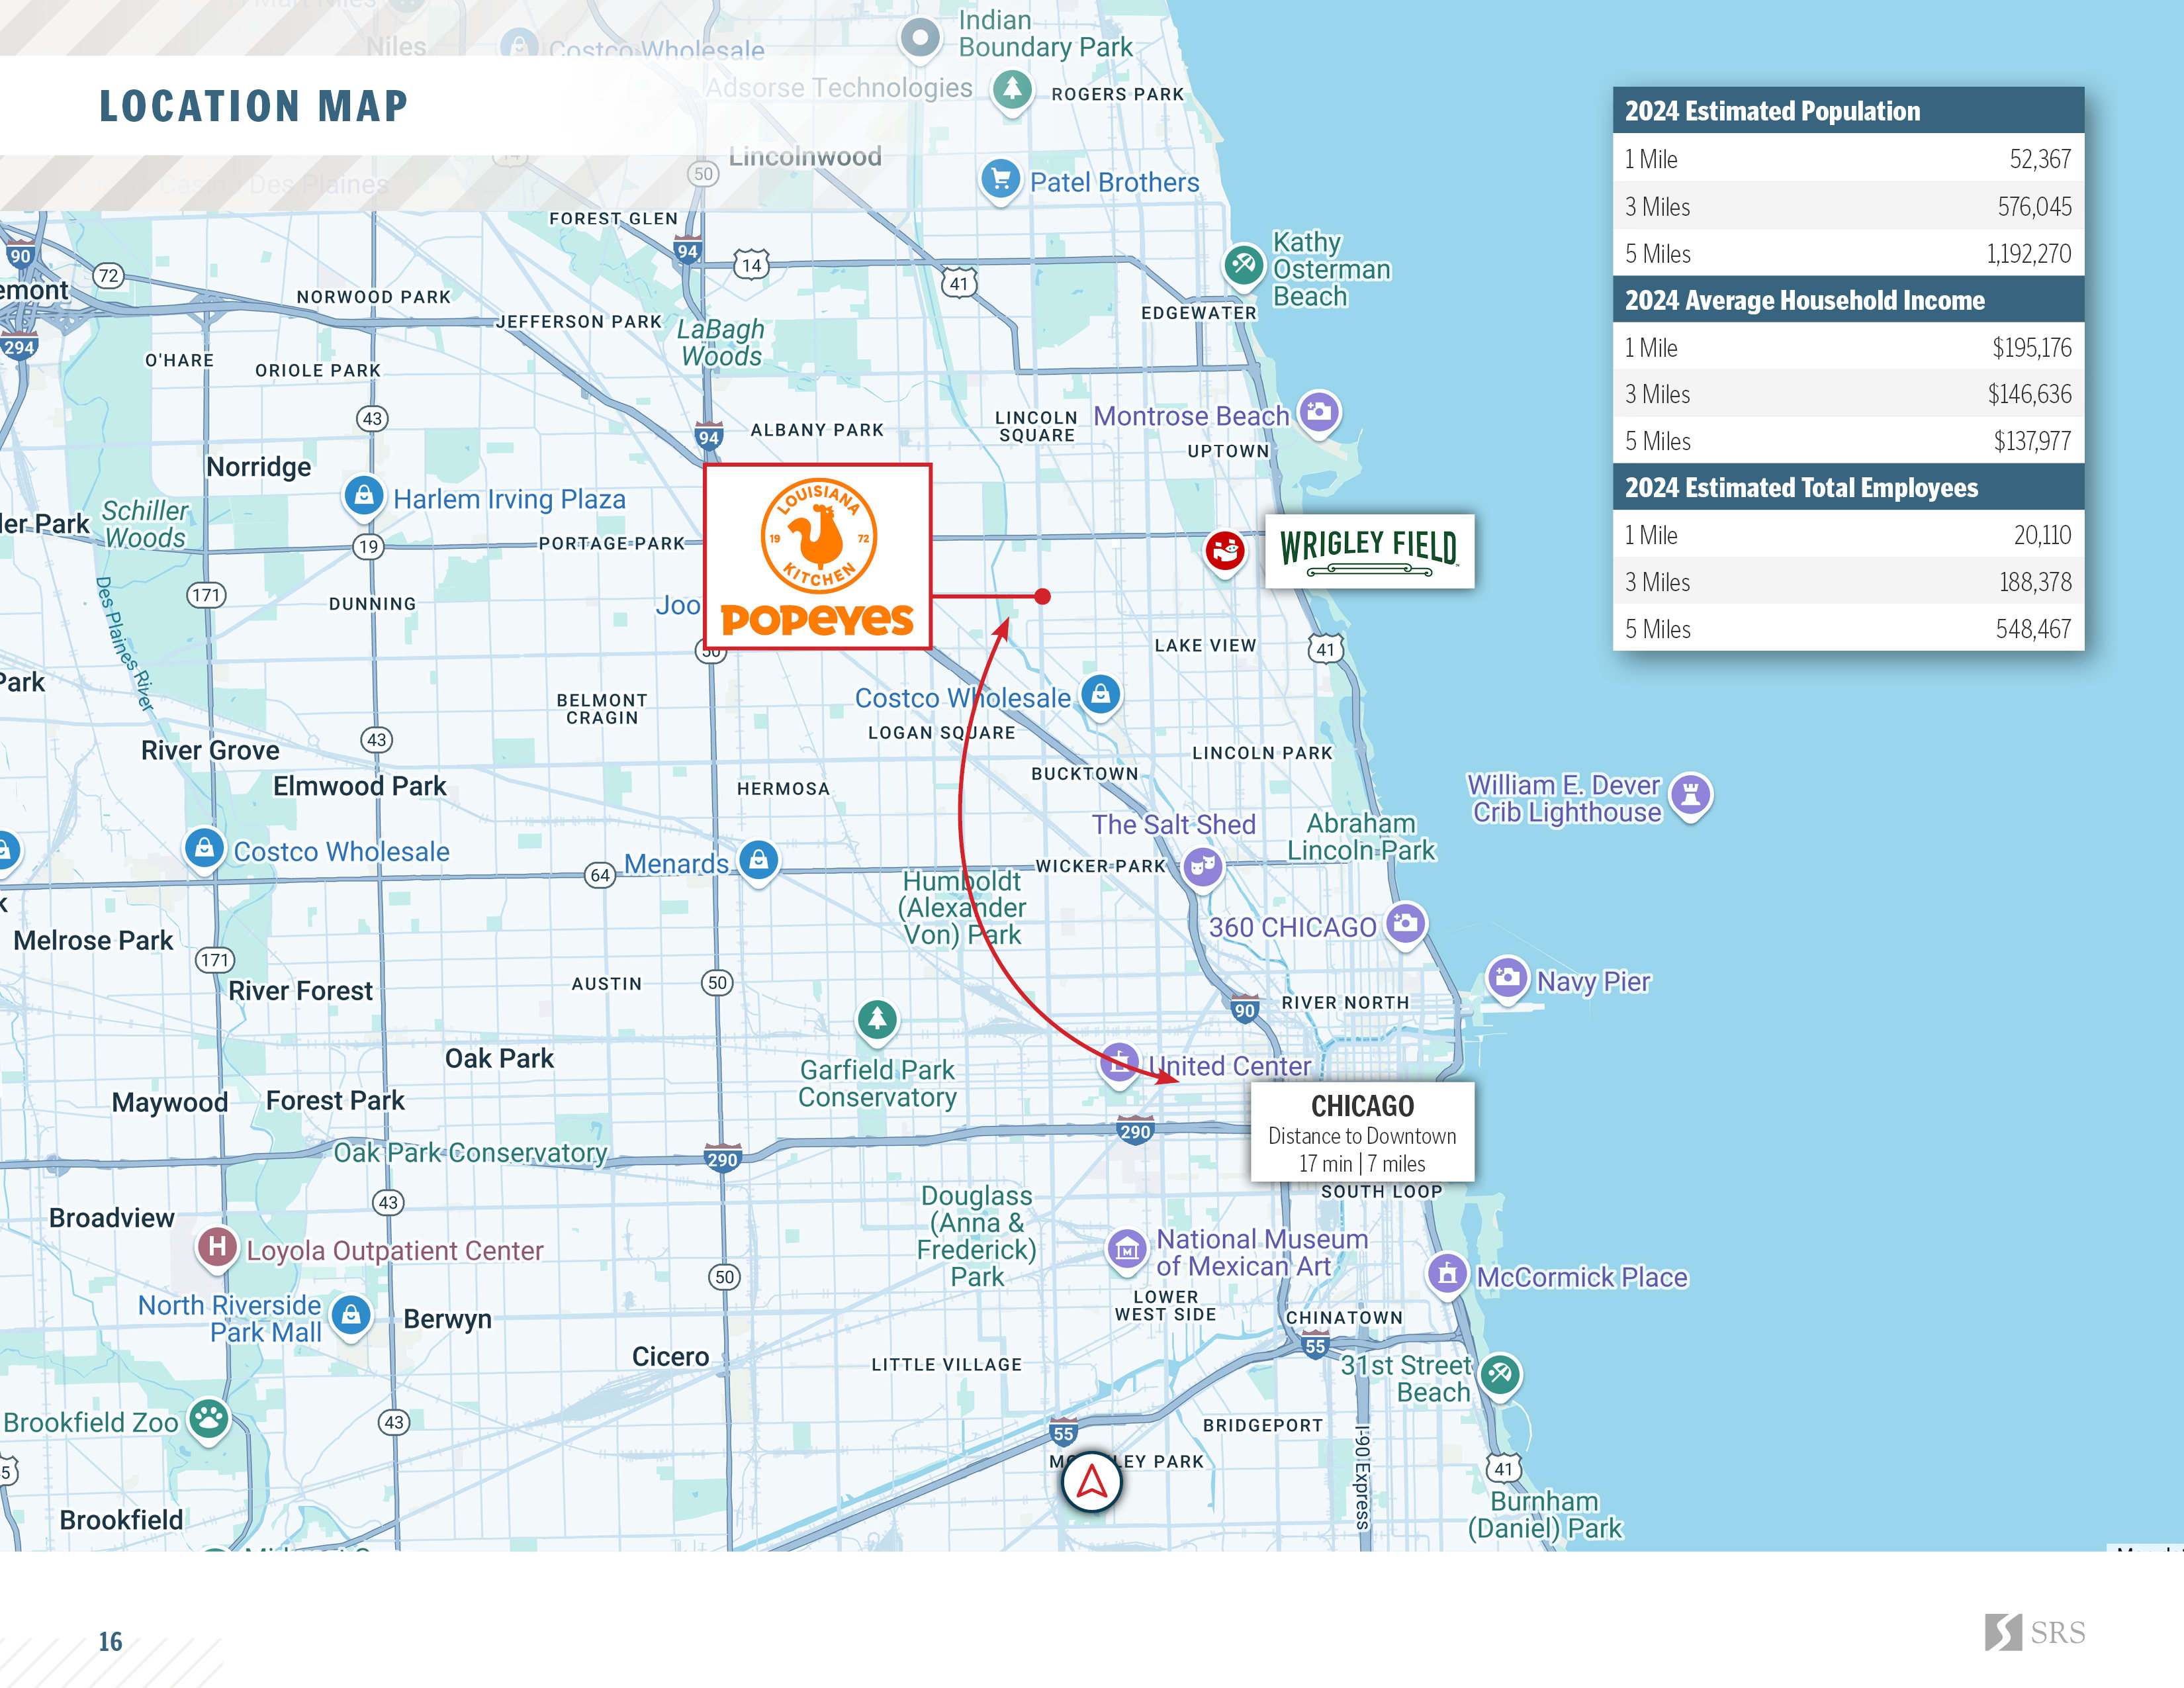Click the 3 Miles employees value 188,378
Image resolution: width=2184 pixels, height=1688 pixels.
point(2035,582)
